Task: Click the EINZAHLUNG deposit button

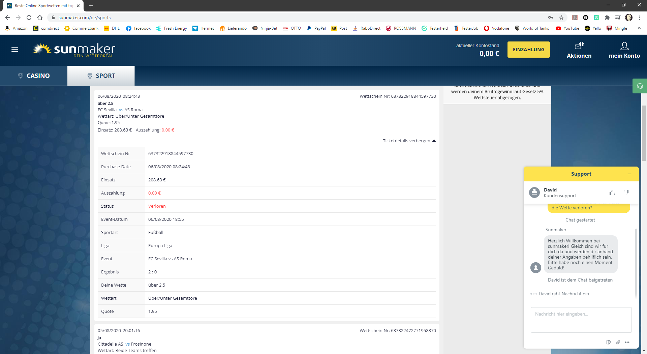Action: (528, 50)
